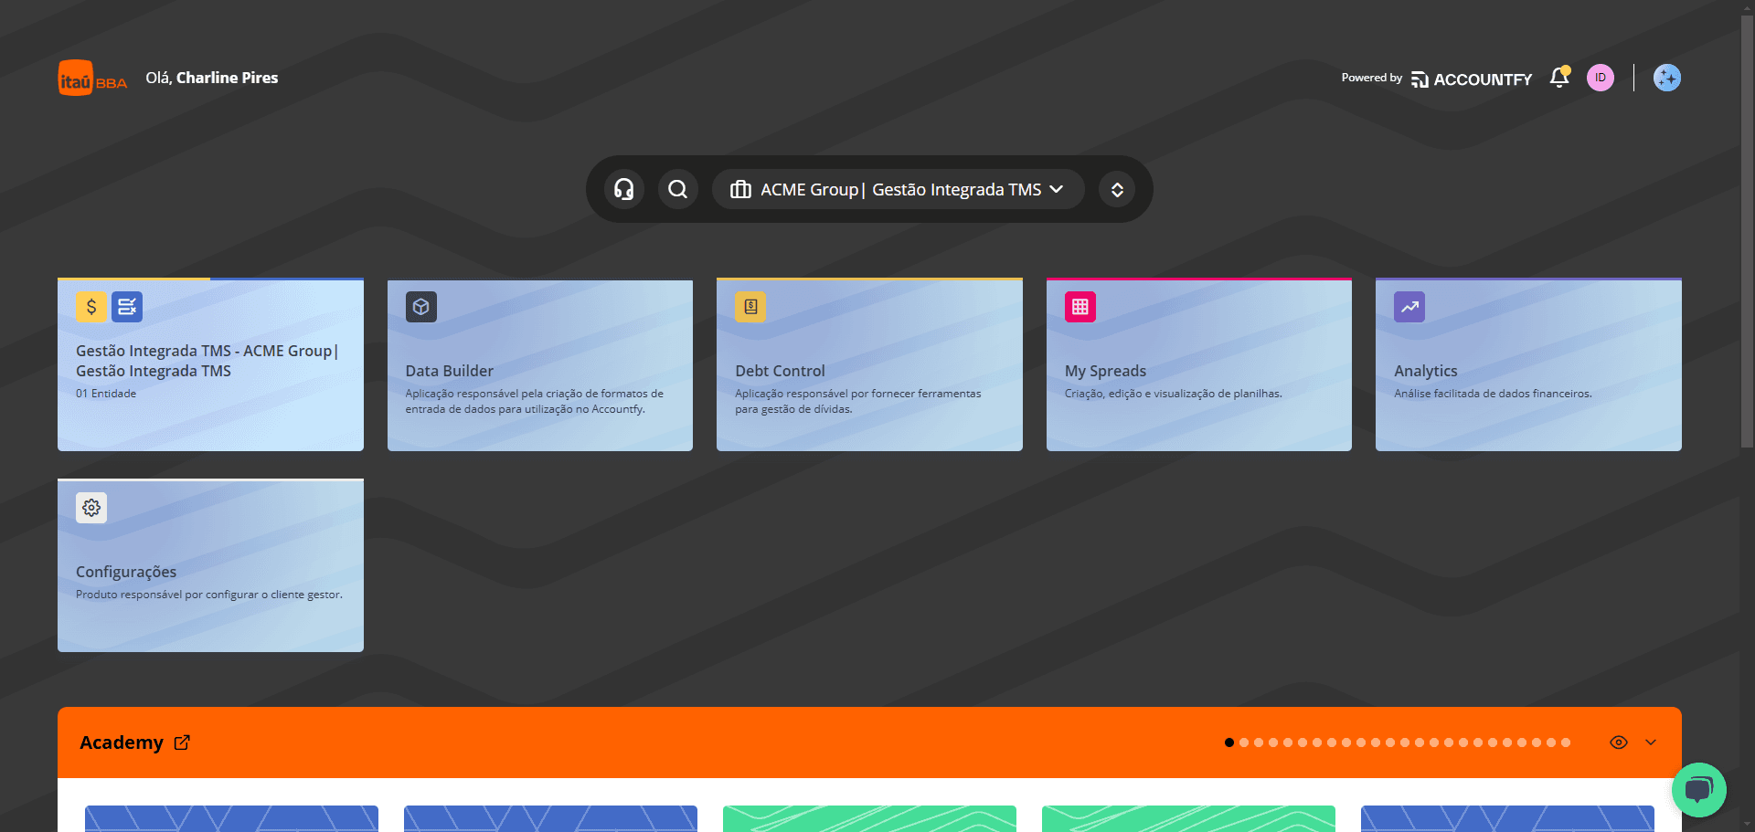Image resolution: width=1755 pixels, height=832 pixels.
Task: Click the "01 Entidade" label
Action: (x=106, y=394)
